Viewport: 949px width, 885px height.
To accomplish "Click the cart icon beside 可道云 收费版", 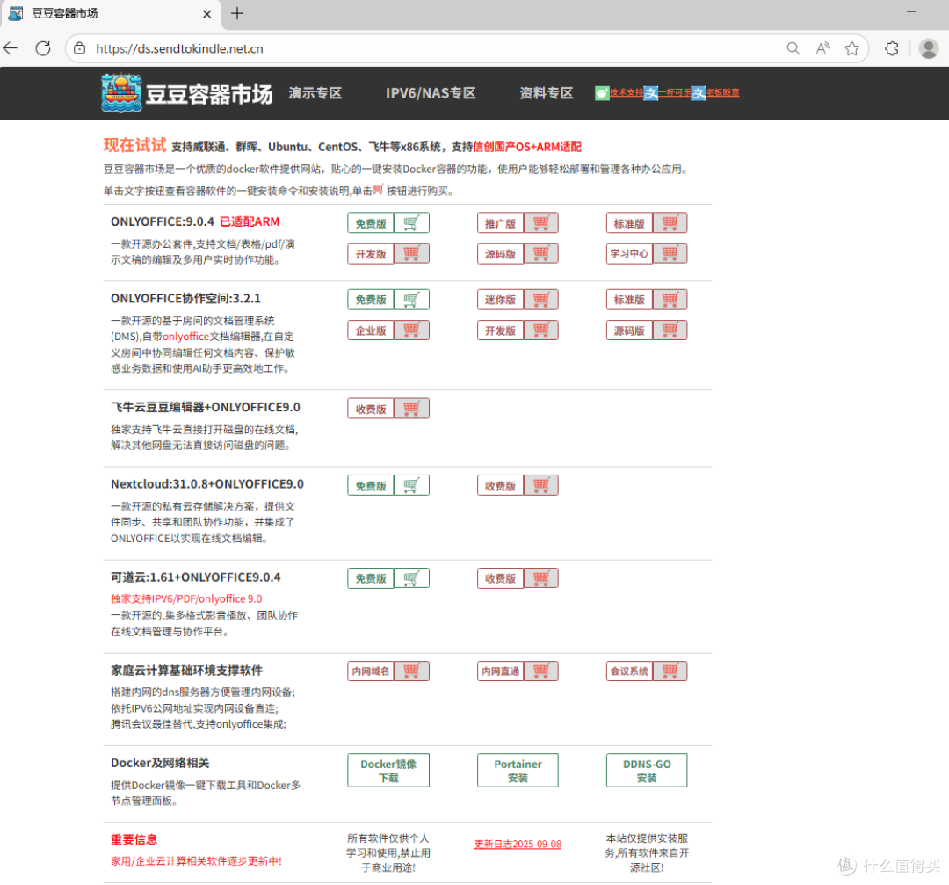I will (x=540, y=578).
